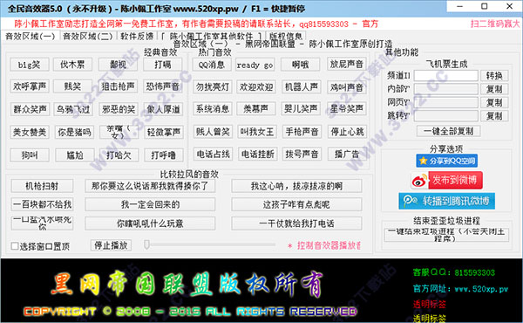The height and width of the screenshot is (323, 523).
Task: Share via 分享到QQ空间 icon button
Action: click(x=446, y=161)
